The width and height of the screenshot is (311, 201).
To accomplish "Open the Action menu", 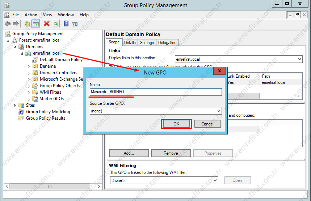I will click(31, 15).
